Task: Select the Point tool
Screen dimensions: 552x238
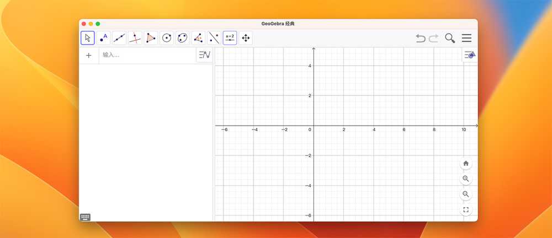Action: (x=104, y=38)
